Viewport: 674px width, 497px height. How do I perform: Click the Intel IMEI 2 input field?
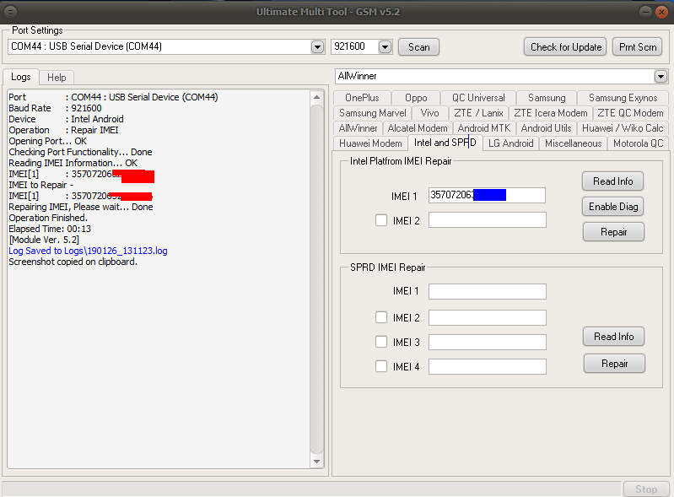click(x=487, y=220)
